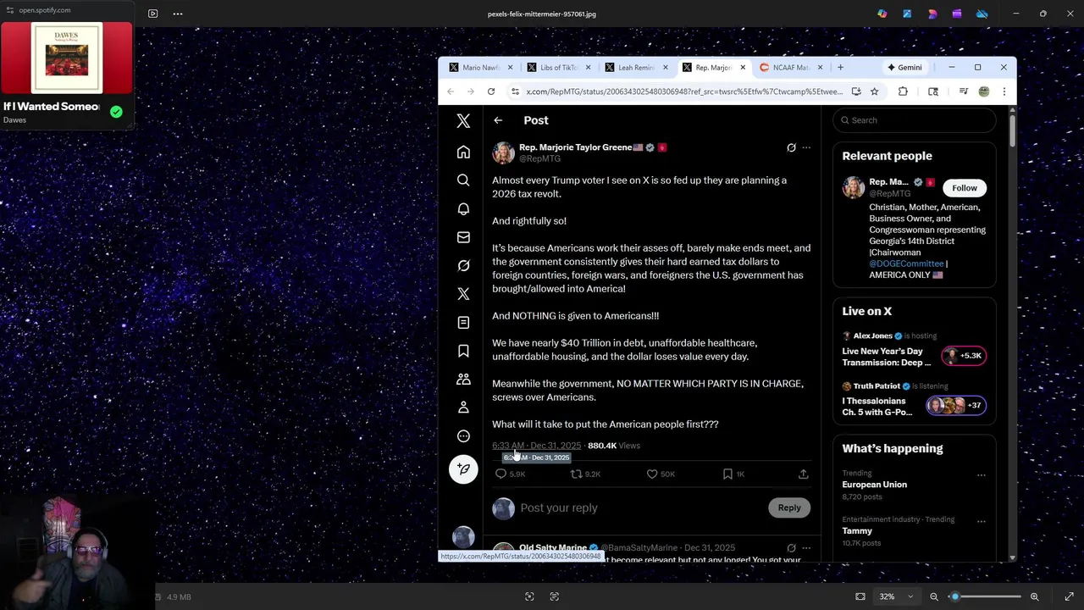Click the X Search field
Image resolution: width=1084 pixels, height=610 pixels.
tap(915, 120)
